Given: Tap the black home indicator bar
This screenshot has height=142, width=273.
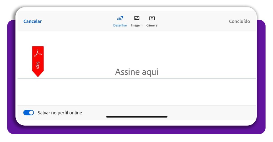Looking at the screenshot, I should point(137,117).
